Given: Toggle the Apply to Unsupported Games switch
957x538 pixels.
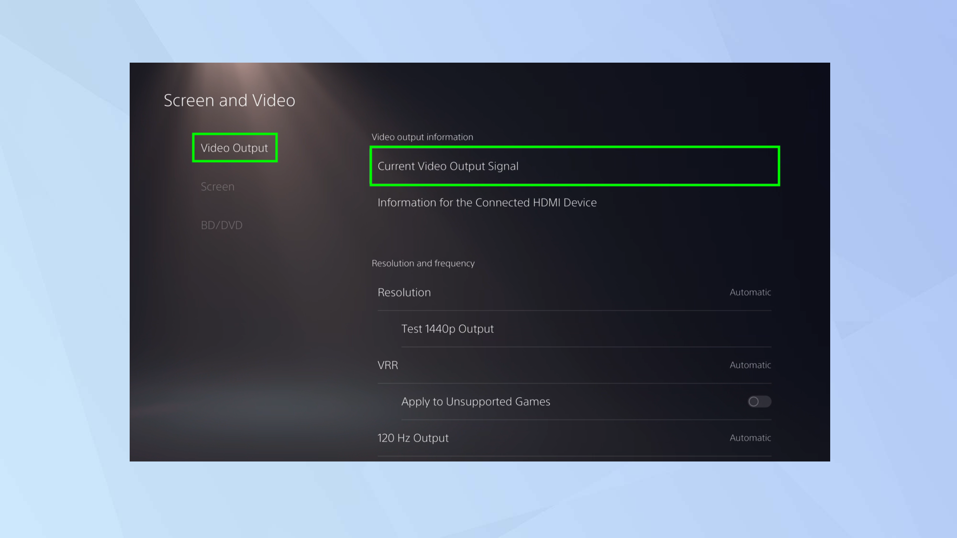Looking at the screenshot, I should [x=759, y=402].
